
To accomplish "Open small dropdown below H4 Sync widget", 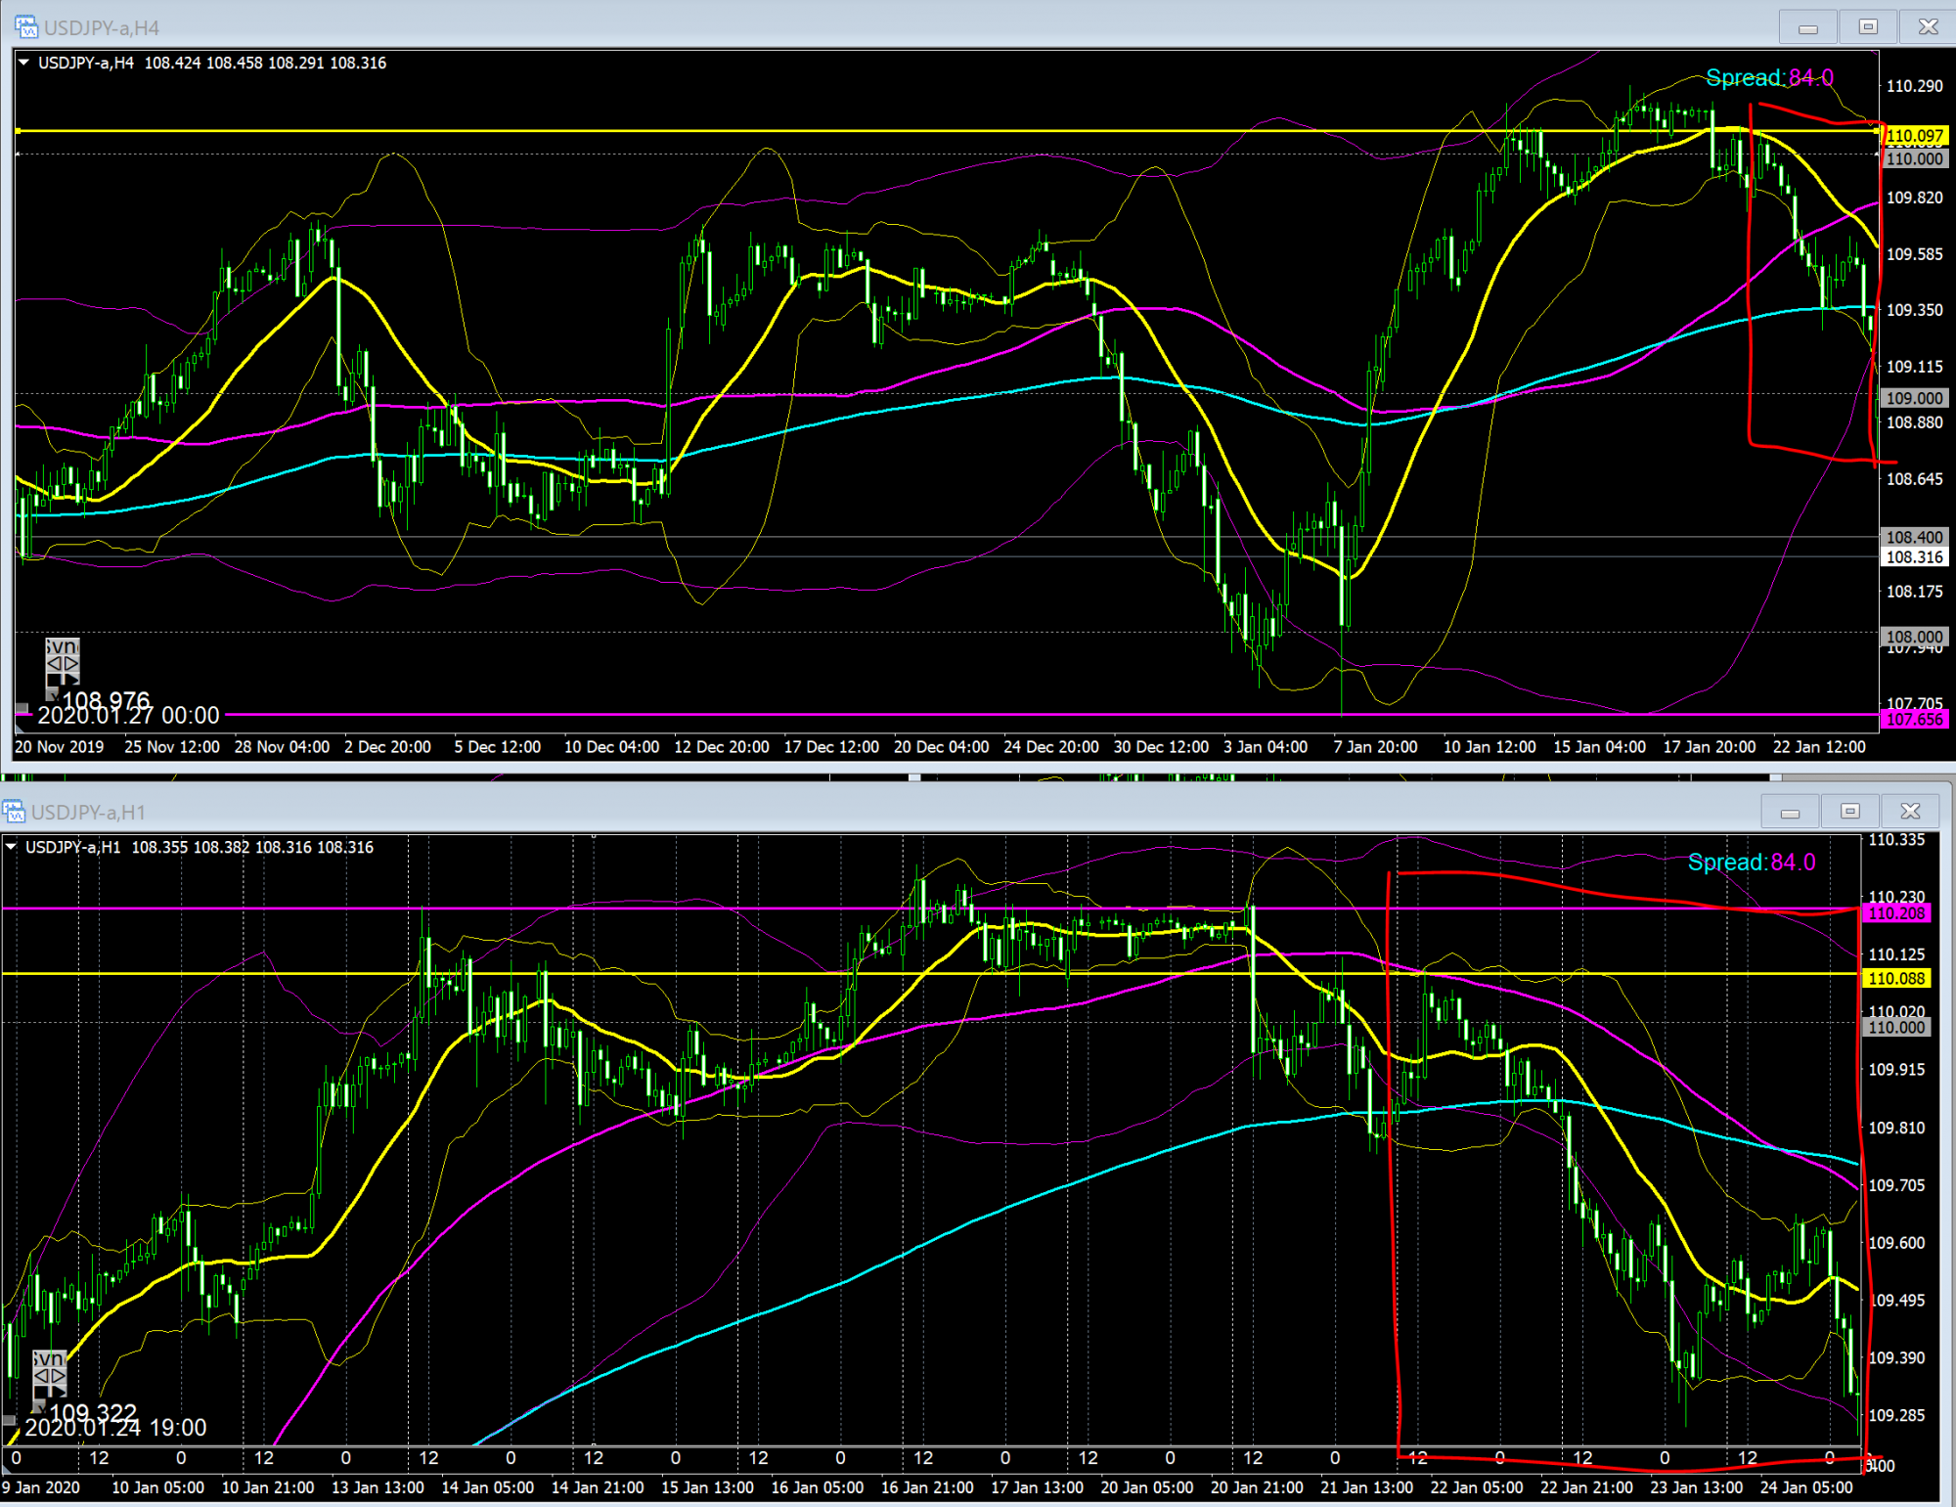I will [52, 693].
